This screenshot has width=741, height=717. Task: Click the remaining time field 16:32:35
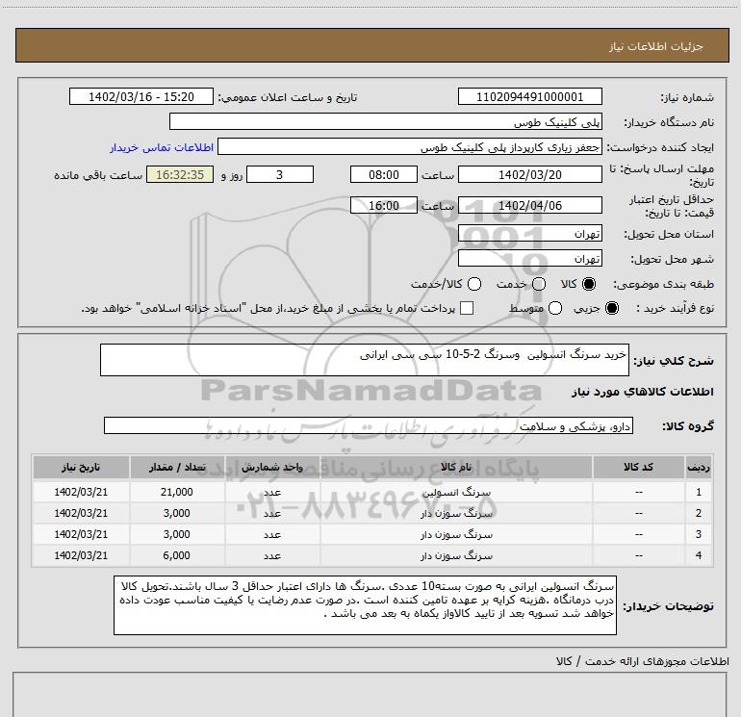pyautogui.click(x=180, y=174)
